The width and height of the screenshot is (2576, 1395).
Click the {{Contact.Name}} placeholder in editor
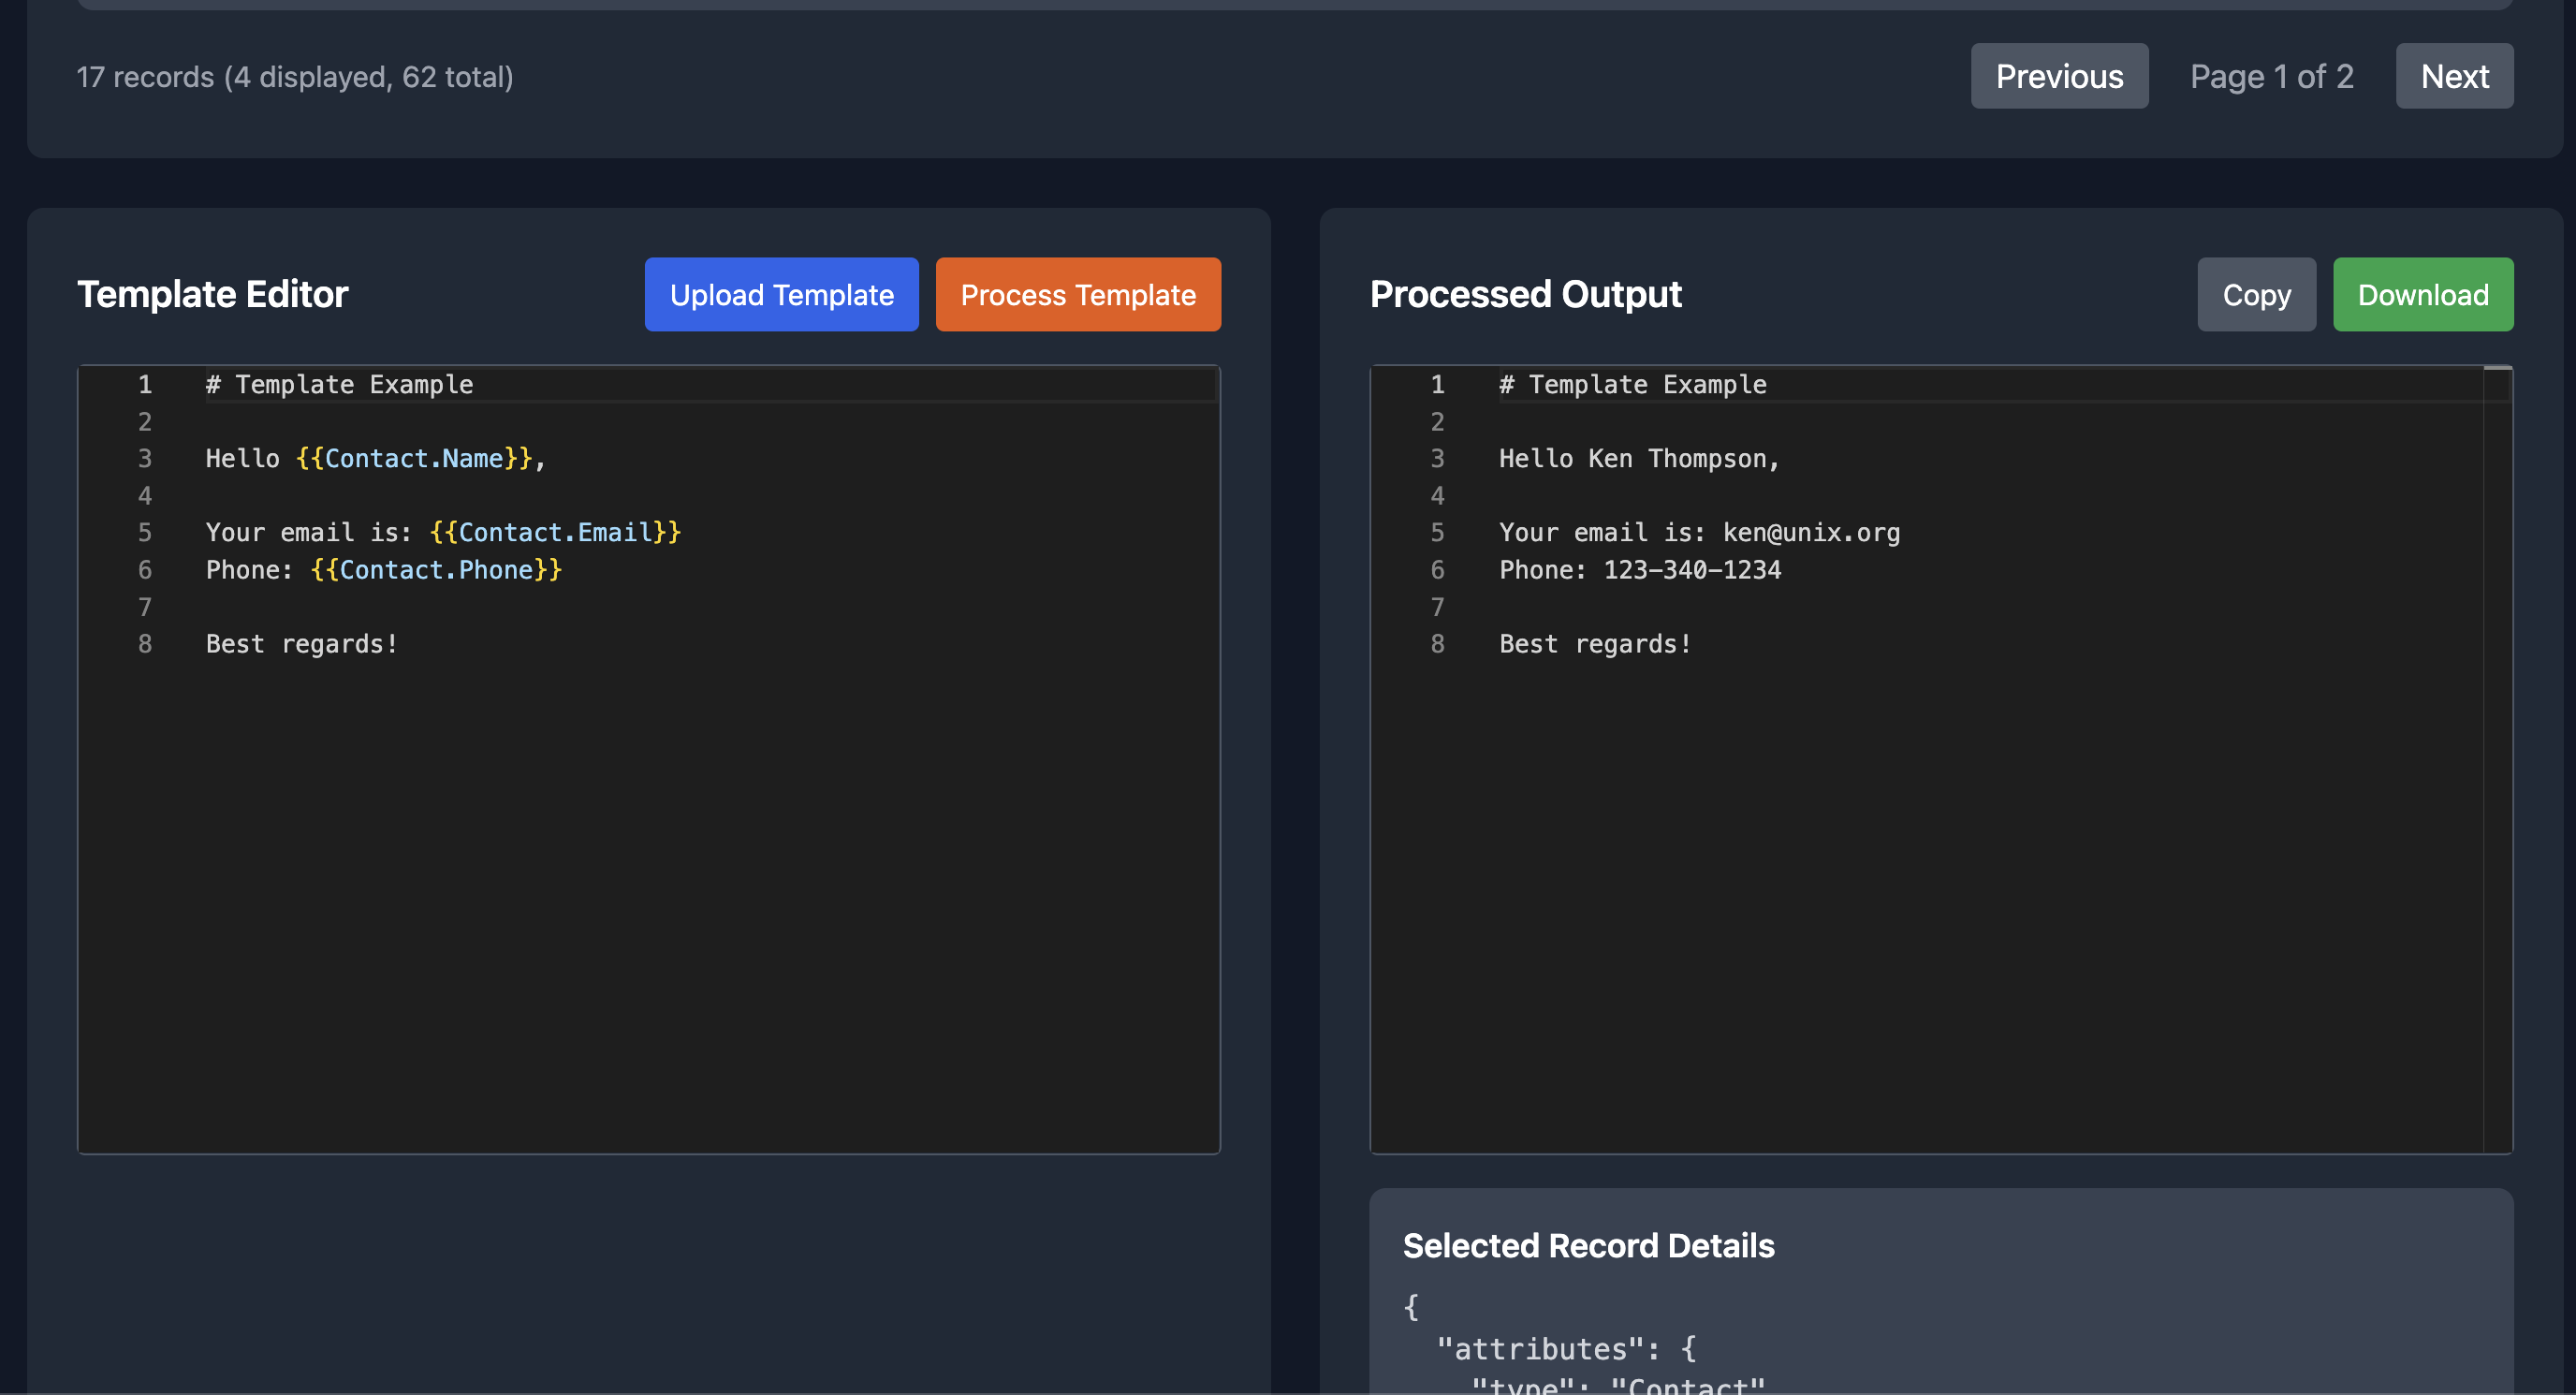414,459
